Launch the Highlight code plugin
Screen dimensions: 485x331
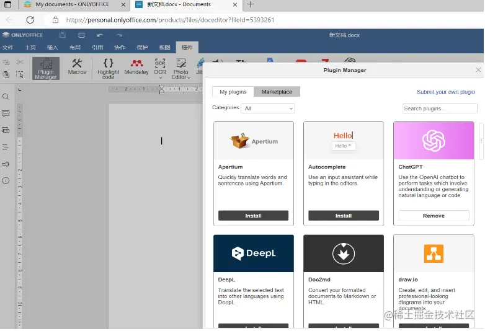109,69
